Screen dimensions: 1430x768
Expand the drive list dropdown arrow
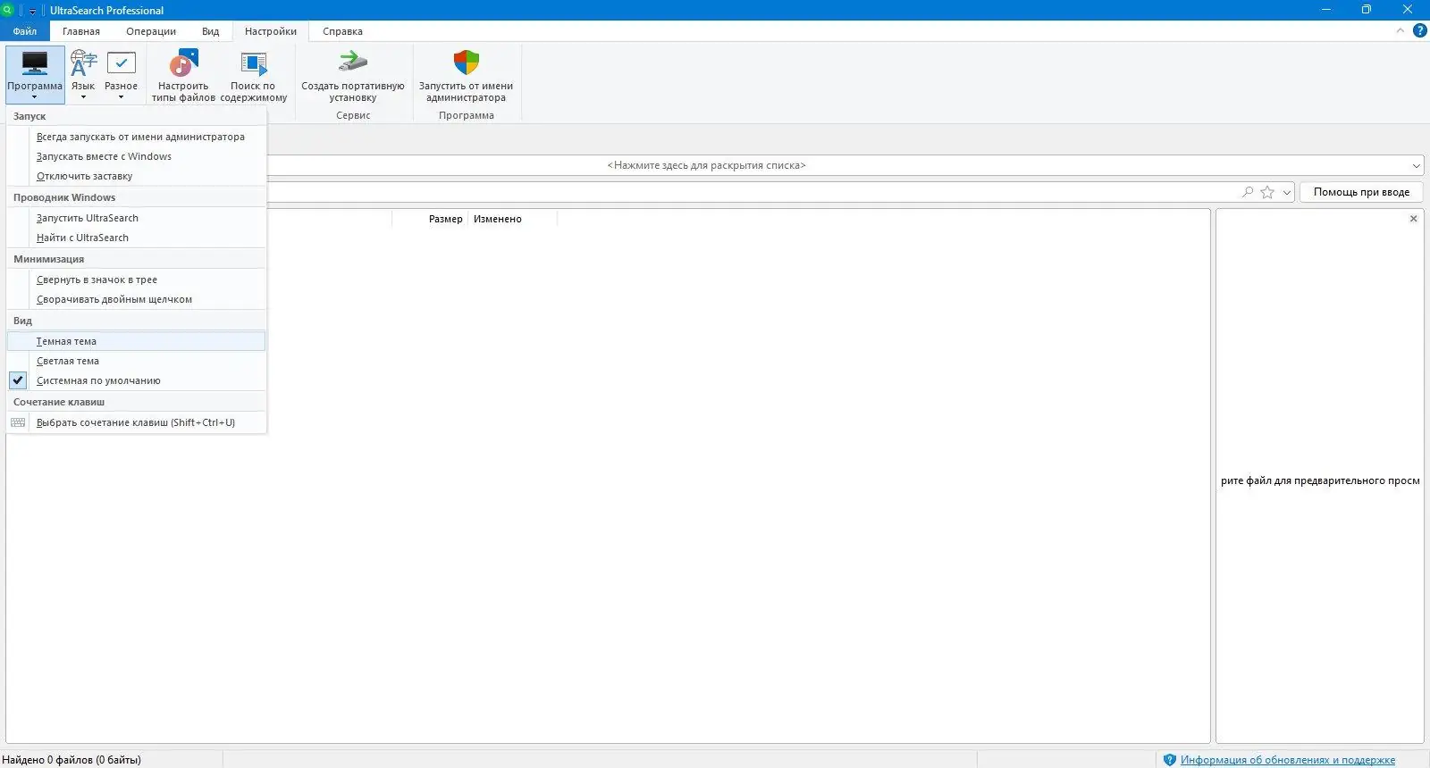(1417, 165)
